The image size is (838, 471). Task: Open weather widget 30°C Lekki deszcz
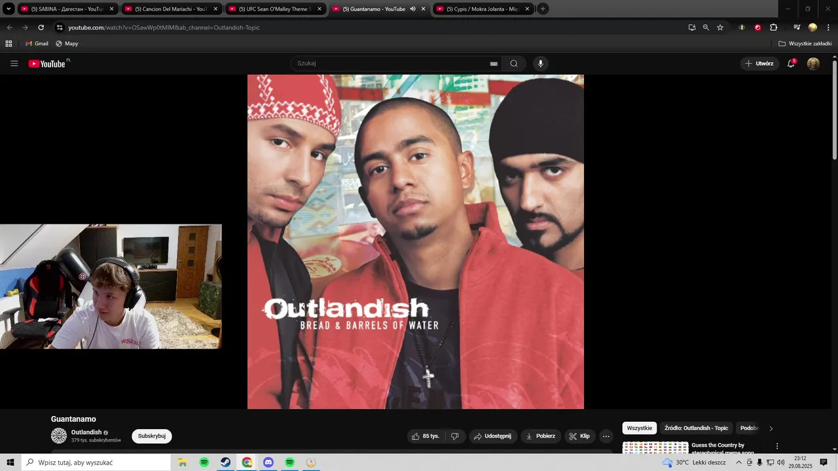tap(694, 462)
